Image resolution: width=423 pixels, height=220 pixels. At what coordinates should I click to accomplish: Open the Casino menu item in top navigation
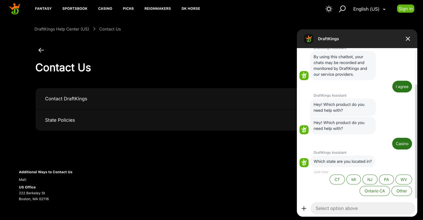(105, 8)
